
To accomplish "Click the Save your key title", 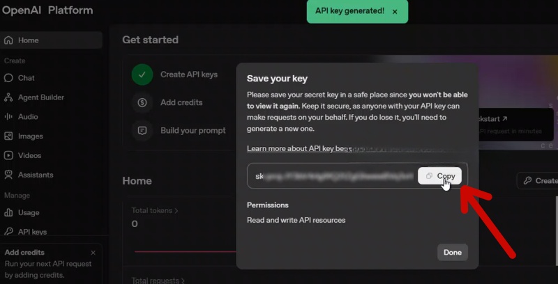I will [277, 79].
